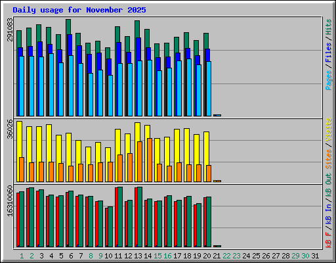Click day label 22 on the x-axis
Viewport: 336px width, 263px height.
point(226,256)
